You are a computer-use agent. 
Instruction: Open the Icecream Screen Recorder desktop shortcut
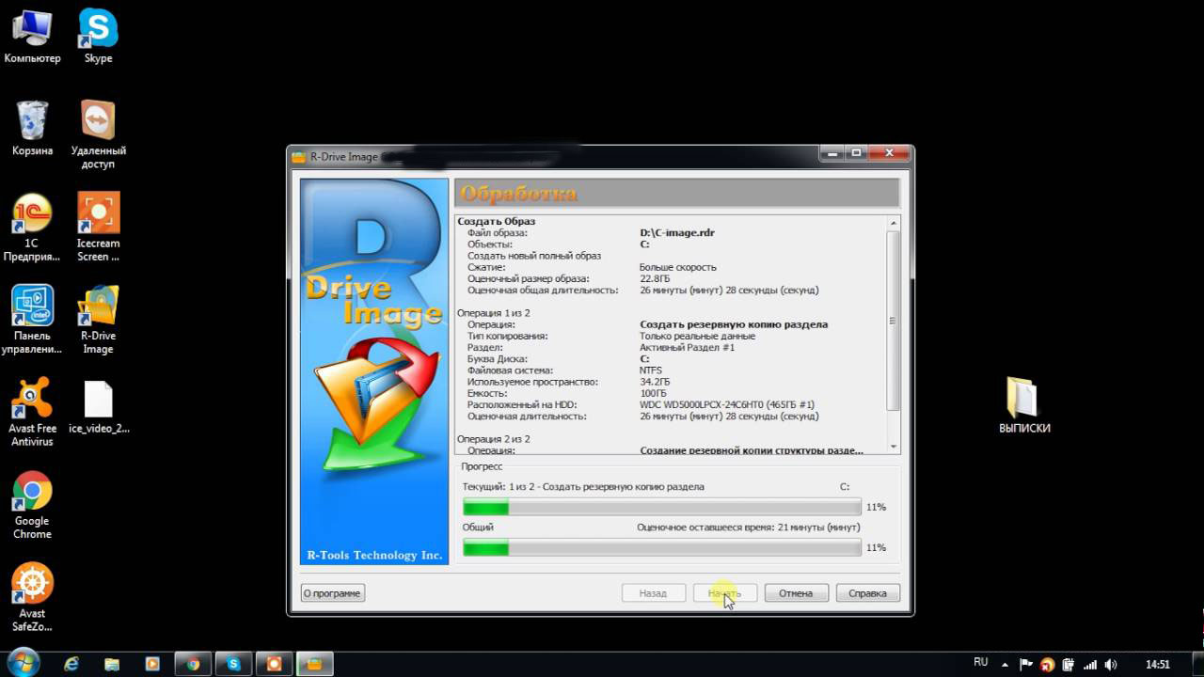click(98, 228)
